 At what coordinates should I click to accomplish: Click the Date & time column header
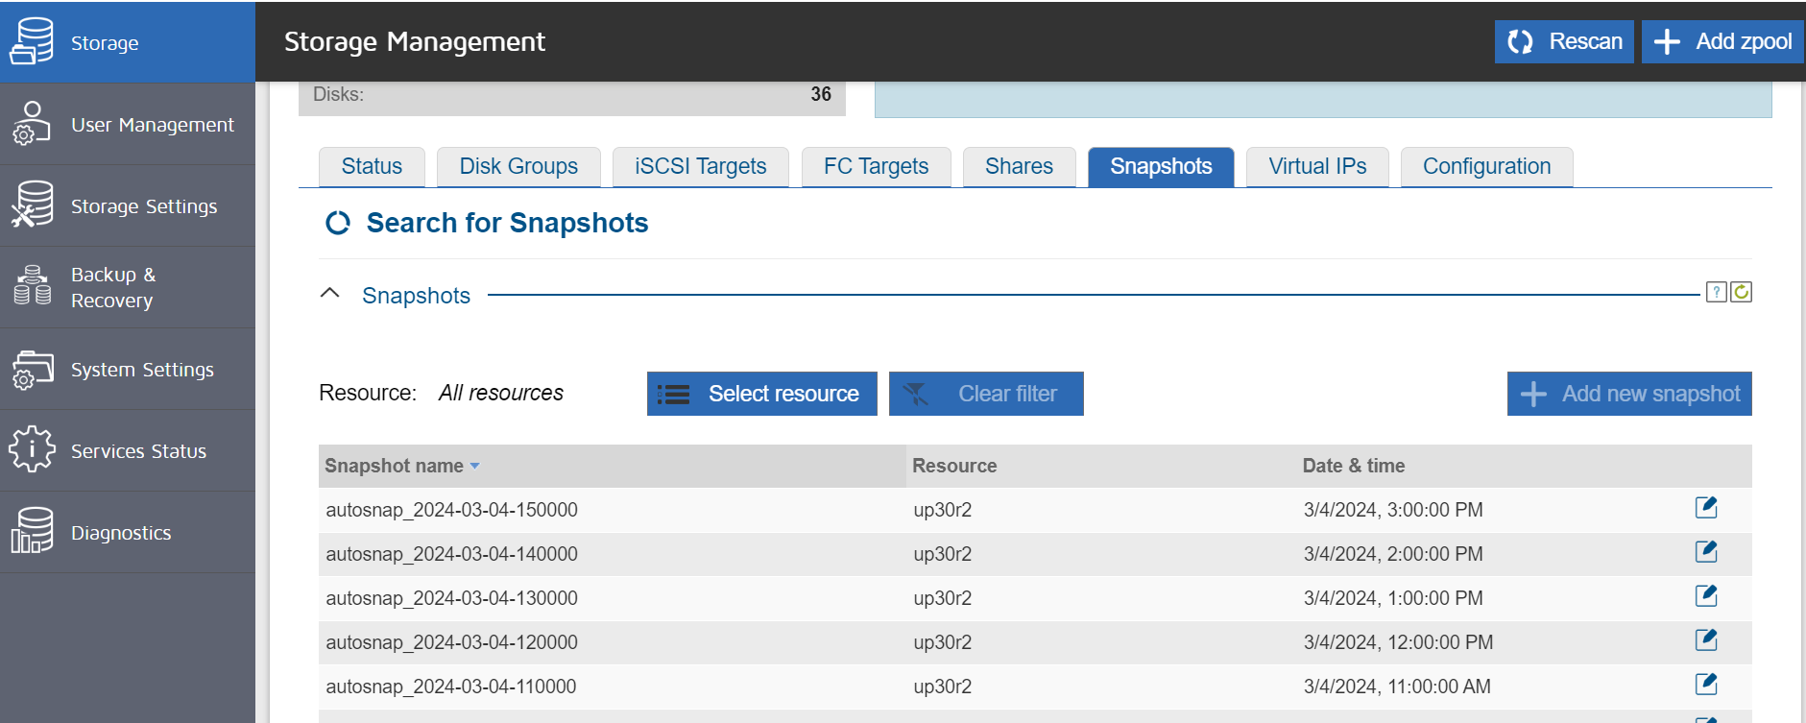pyautogui.click(x=1353, y=466)
